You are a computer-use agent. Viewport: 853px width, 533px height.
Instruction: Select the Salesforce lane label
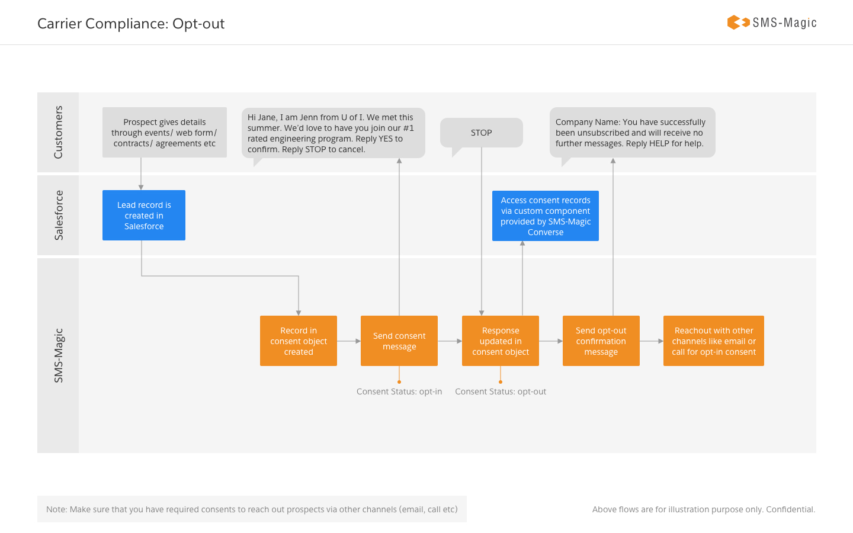coord(58,215)
